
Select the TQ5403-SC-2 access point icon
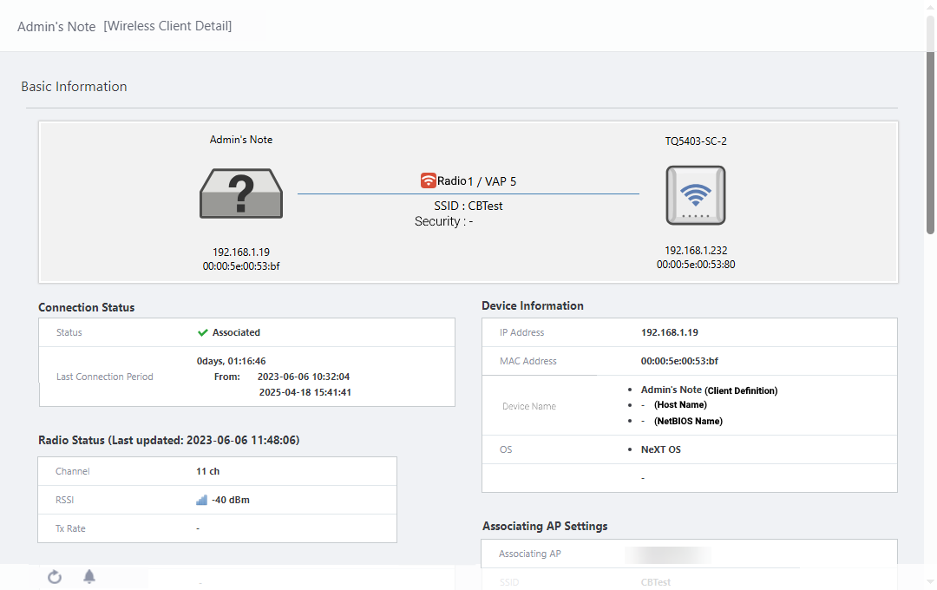tap(695, 195)
